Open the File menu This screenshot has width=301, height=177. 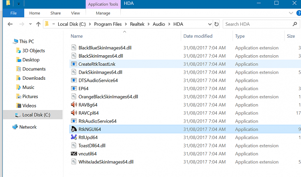coord(13,13)
